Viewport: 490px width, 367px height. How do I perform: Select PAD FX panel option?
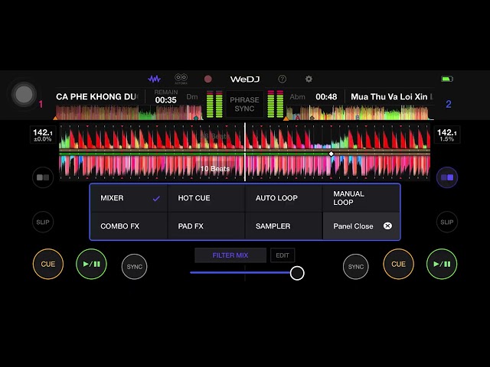(x=206, y=226)
